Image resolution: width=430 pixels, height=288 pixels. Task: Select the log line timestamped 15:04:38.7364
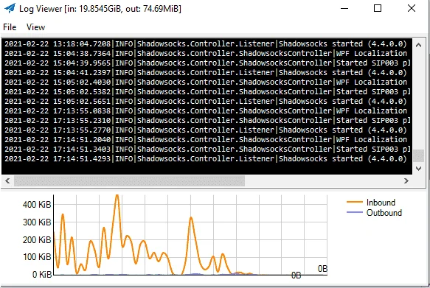pos(207,53)
